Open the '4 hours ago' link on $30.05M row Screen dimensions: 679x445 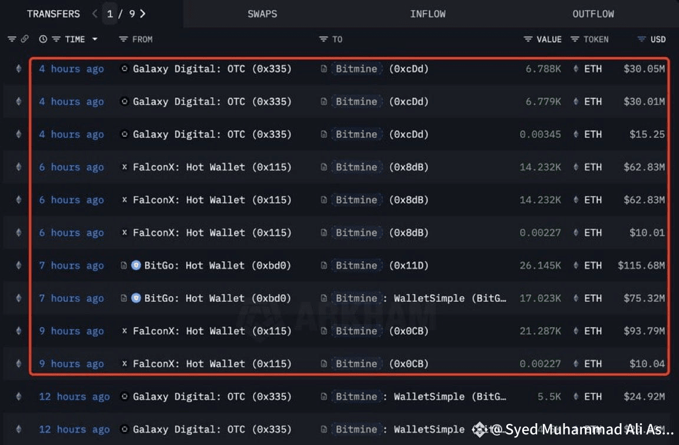pyautogui.click(x=71, y=69)
